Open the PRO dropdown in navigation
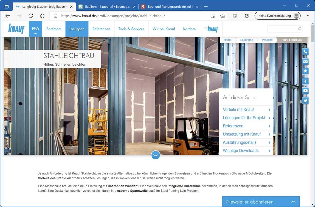Image resolution: width=315 pixels, height=207 pixels. [x=35, y=29]
